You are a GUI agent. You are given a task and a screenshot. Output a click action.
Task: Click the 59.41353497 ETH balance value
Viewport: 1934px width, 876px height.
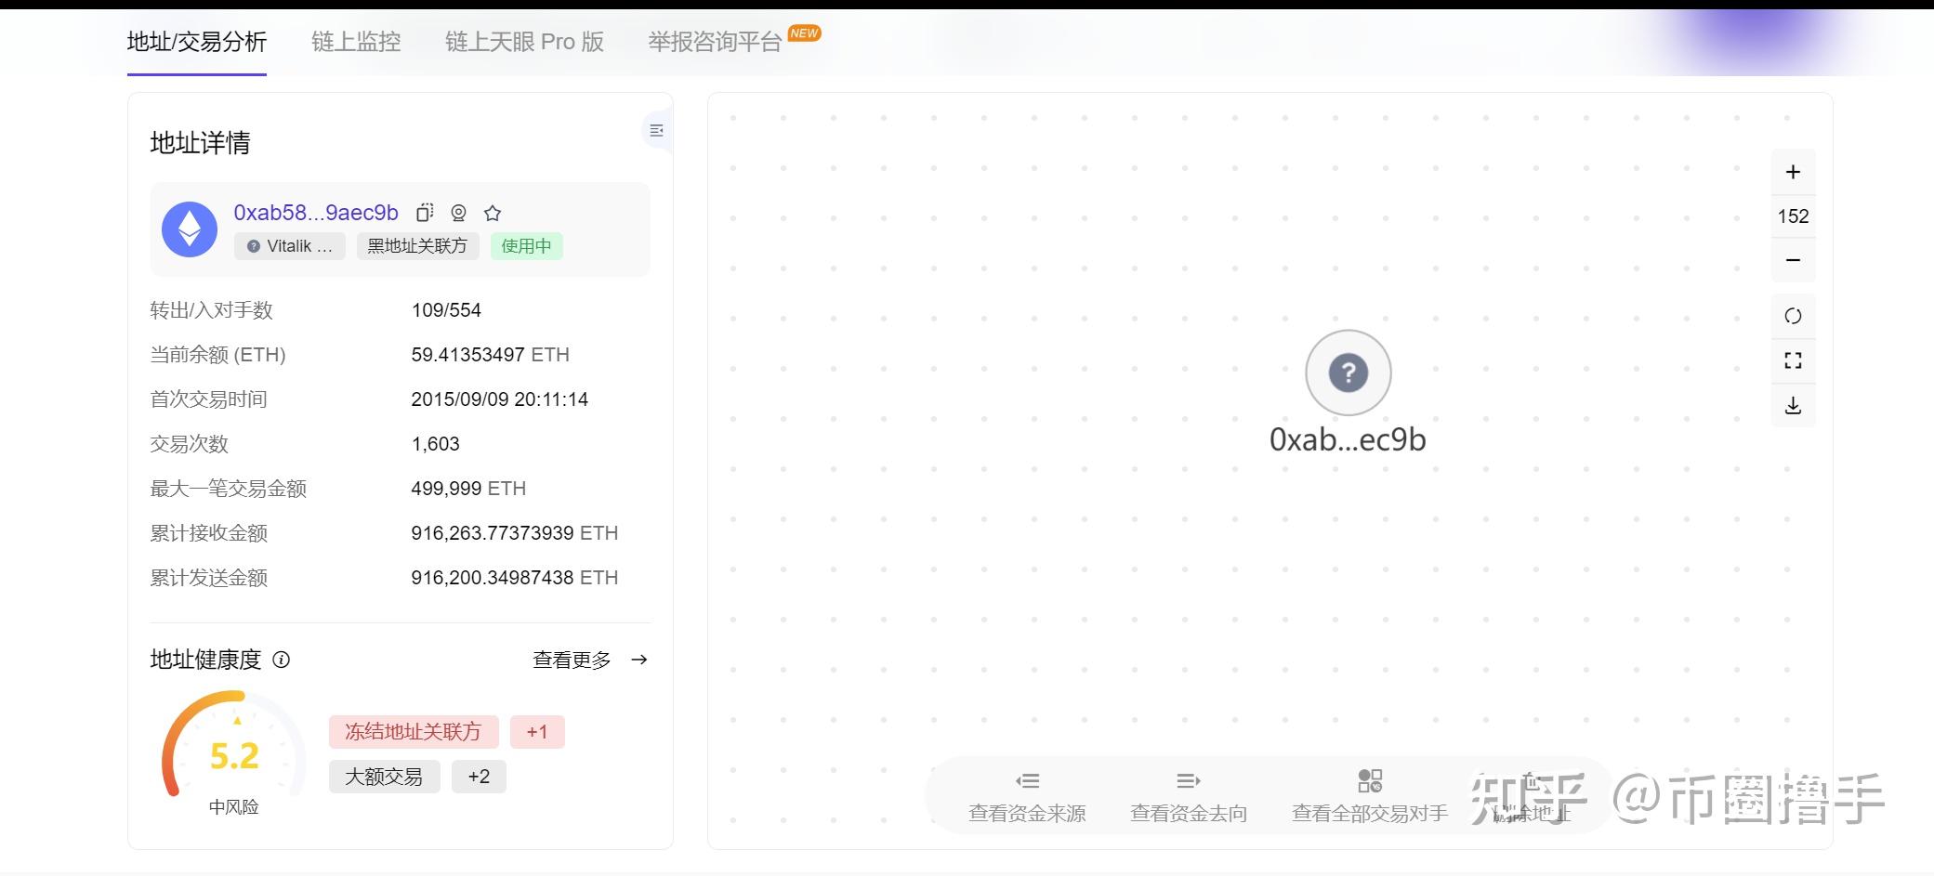[490, 355]
